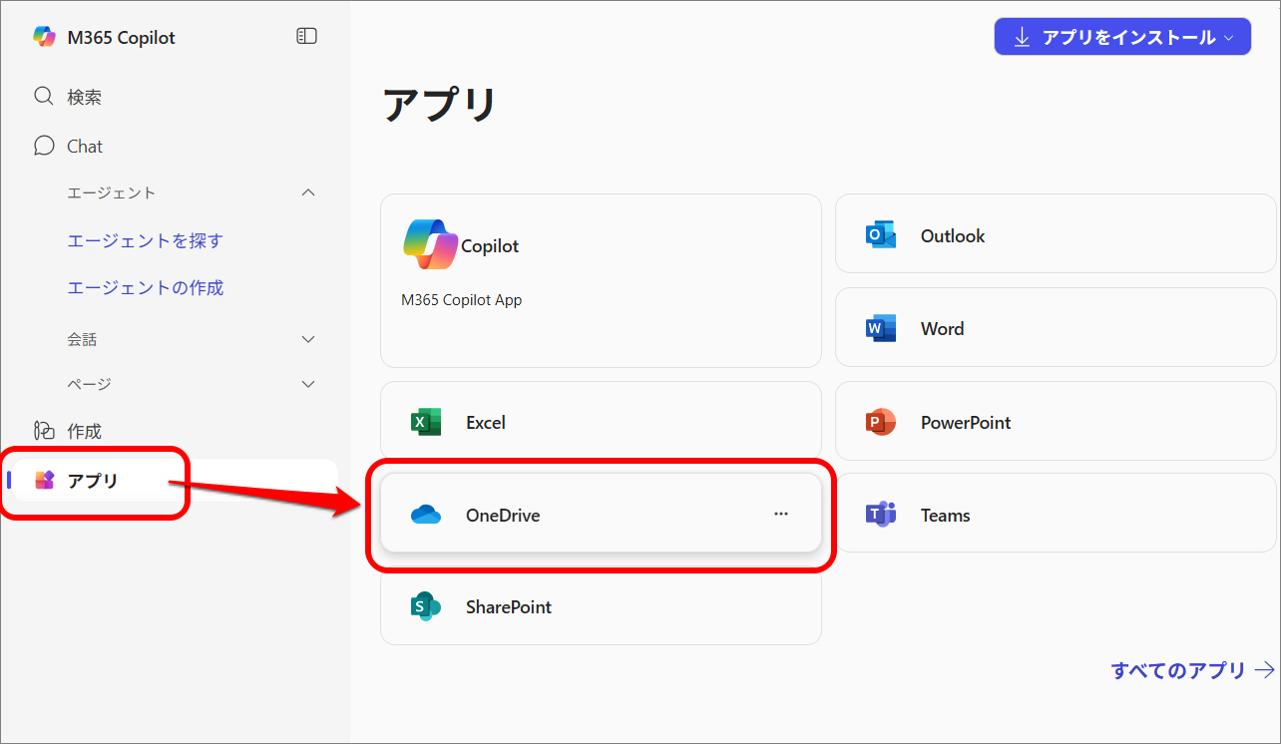
Task: Open the OneDrive app card
Action: pos(601,514)
